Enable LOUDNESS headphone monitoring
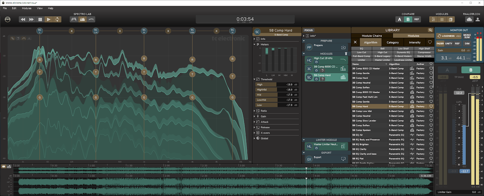 [449, 36]
